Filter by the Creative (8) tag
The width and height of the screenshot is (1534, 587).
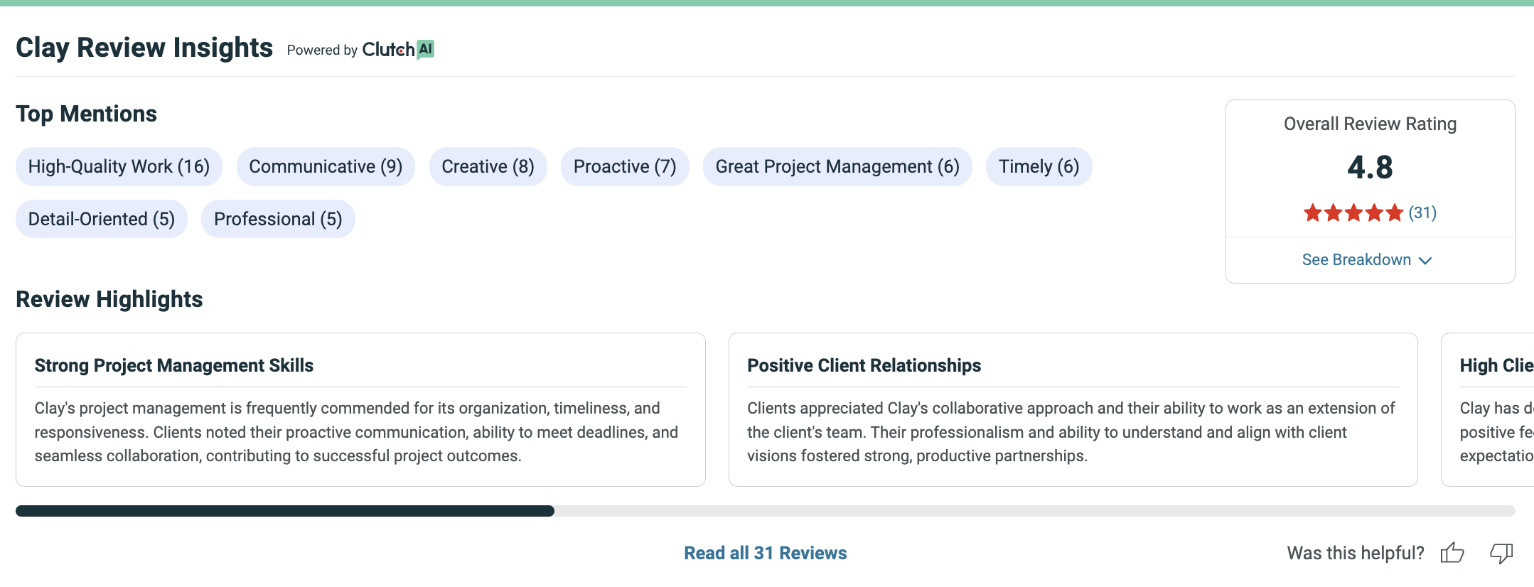click(x=488, y=166)
